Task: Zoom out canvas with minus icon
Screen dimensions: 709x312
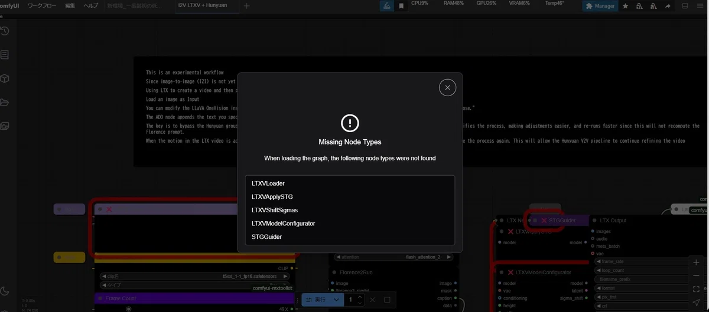Action: 697,275
